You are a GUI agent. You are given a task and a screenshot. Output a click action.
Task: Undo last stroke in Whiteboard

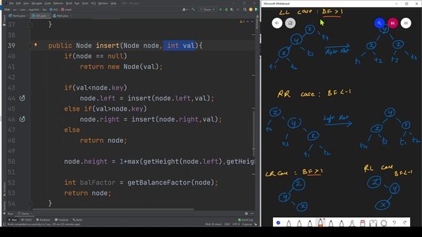point(394,223)
